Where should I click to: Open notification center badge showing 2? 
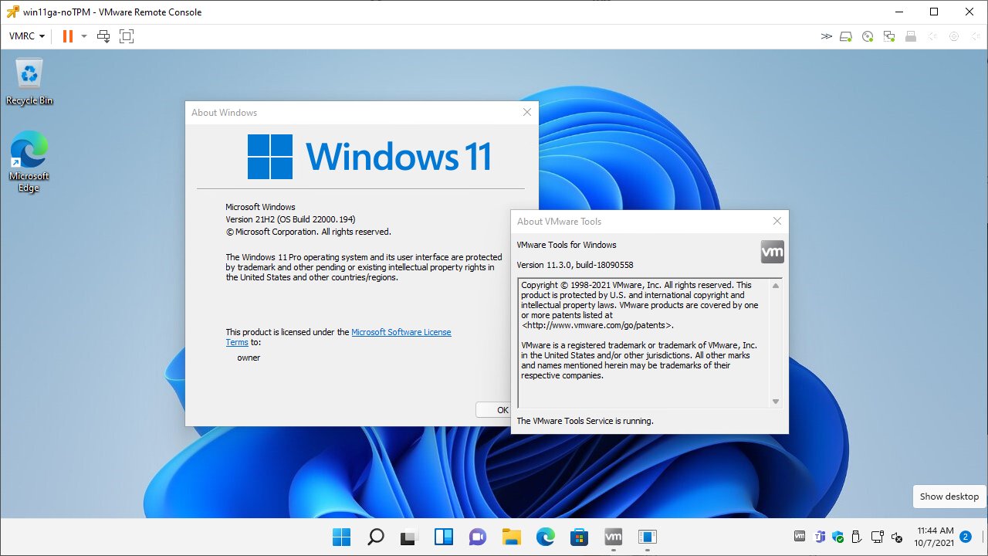pos(965,537)
